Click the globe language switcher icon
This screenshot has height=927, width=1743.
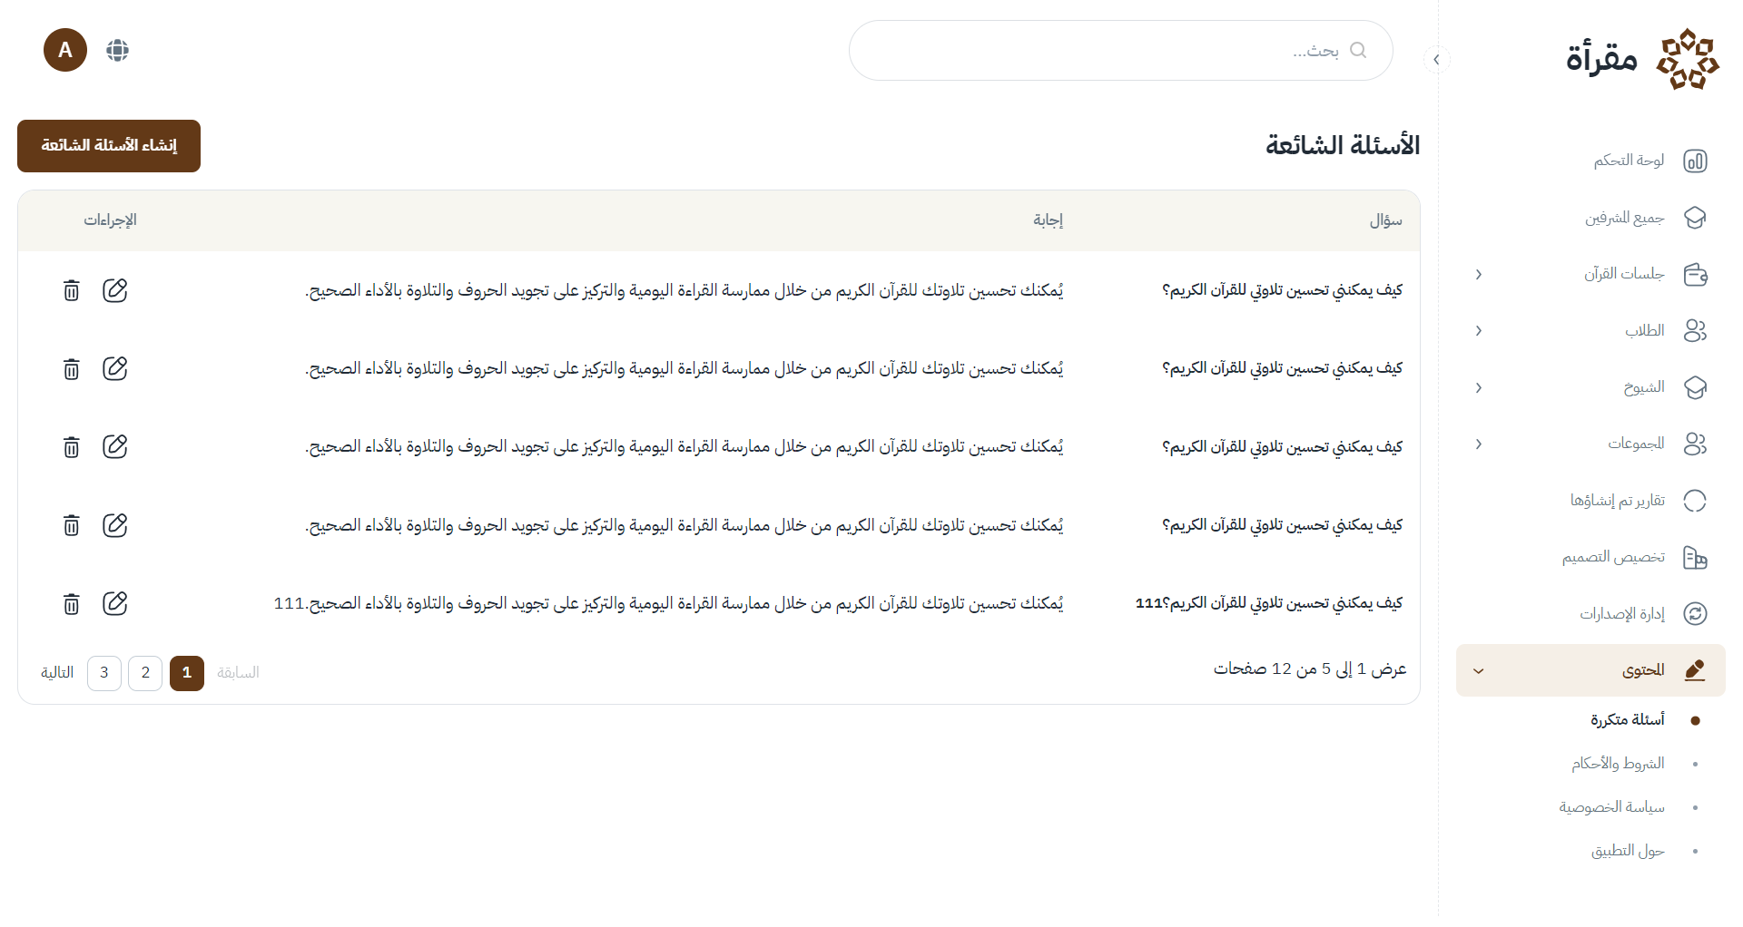tap(117, 50)
